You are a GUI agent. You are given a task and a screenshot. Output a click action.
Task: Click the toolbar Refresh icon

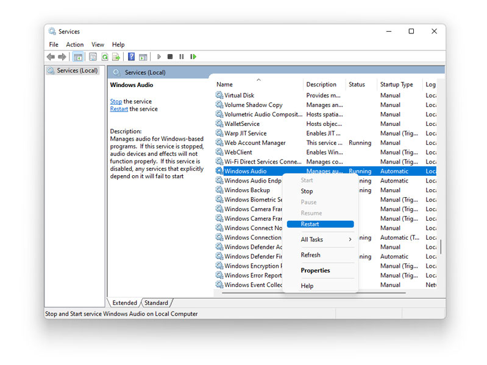(105, 57)
